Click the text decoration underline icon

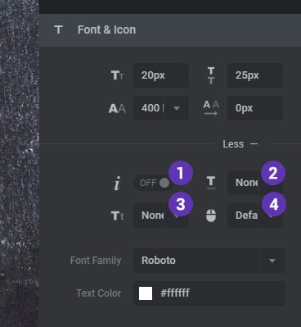(211, 183)
